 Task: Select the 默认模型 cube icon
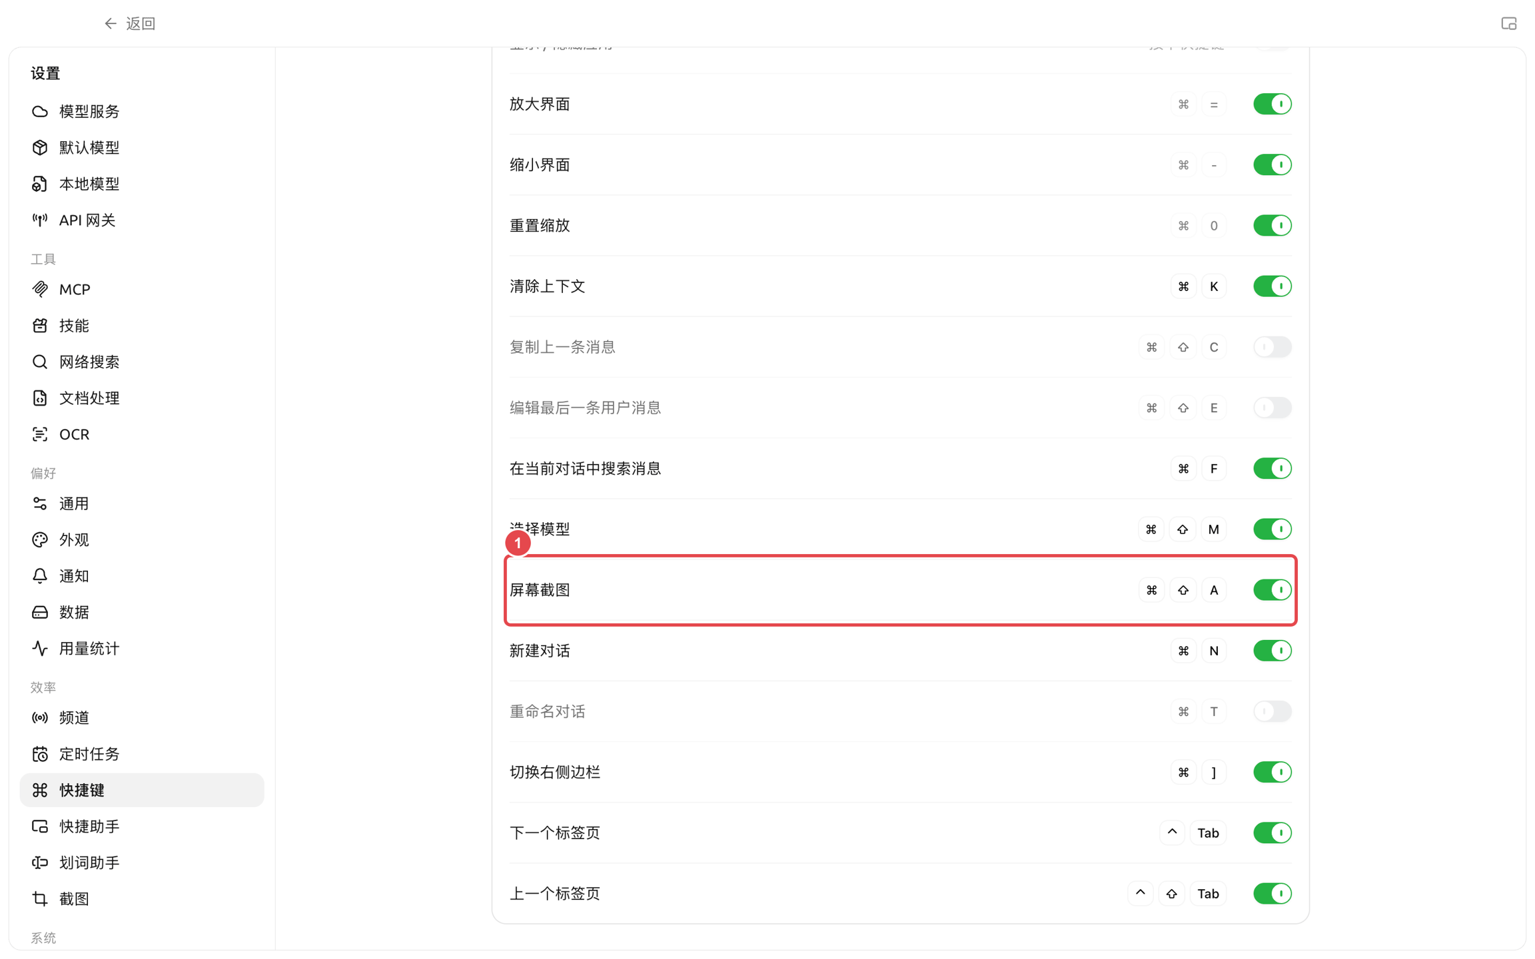[40, 147]
